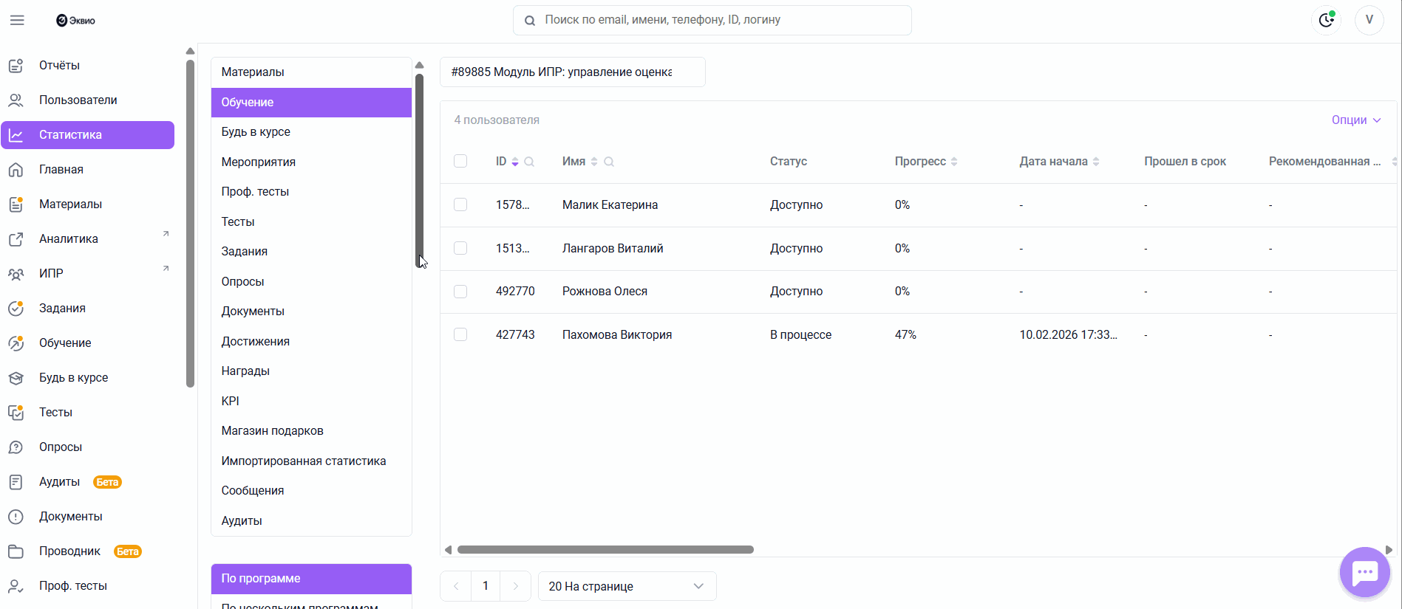The width and height of the screenshot is (1402, 609).
Task: Select Тесты in the statistics list
Action: [238, 221]
